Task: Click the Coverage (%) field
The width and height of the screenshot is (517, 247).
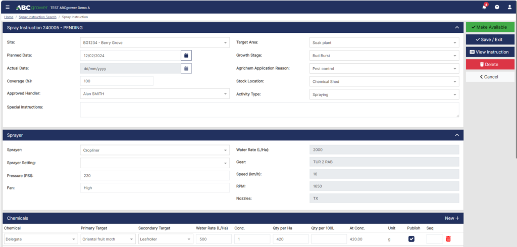Action: click(x=117, y=81)
